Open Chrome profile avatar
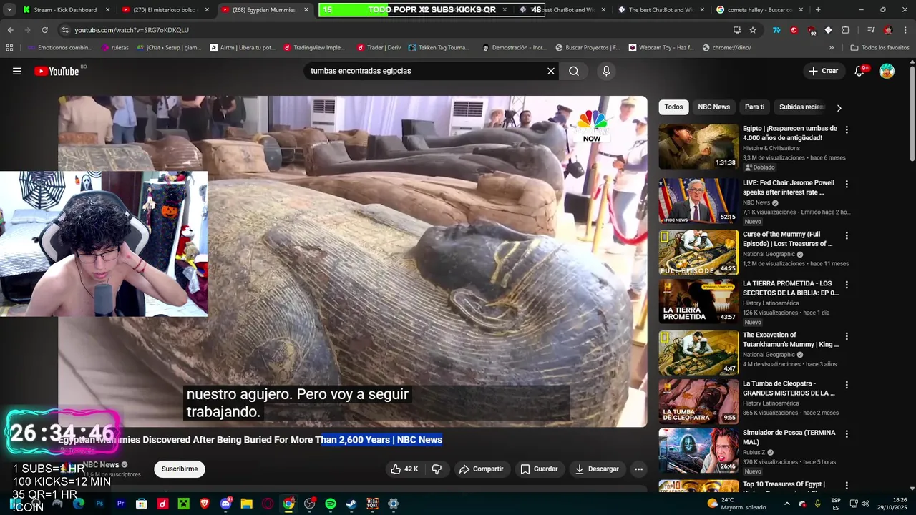The height and width of the screenshot is (515, 916). coord(888,30)
